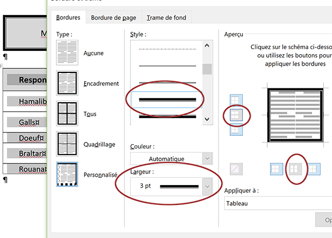Viewport: 332px width, 238px height.
Task: Select the Aucune border type icon
Action: coord(67,52)
